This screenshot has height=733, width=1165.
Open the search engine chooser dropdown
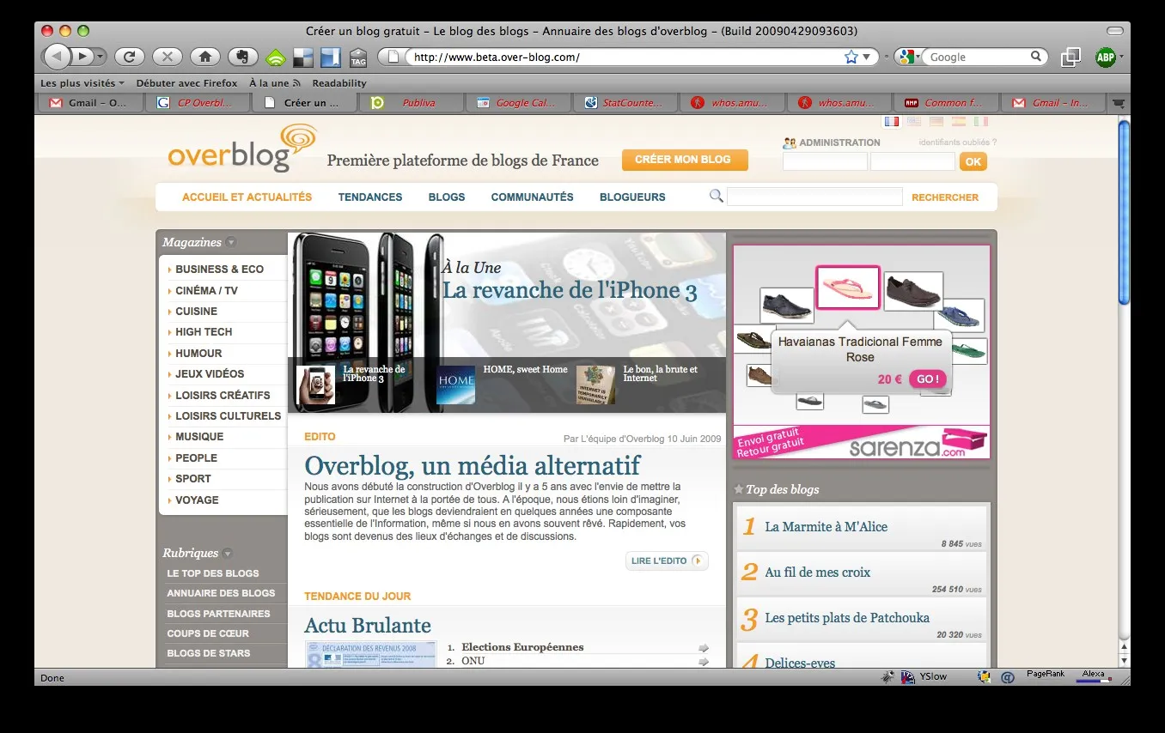pyautogui.click(x=911, y=57)
